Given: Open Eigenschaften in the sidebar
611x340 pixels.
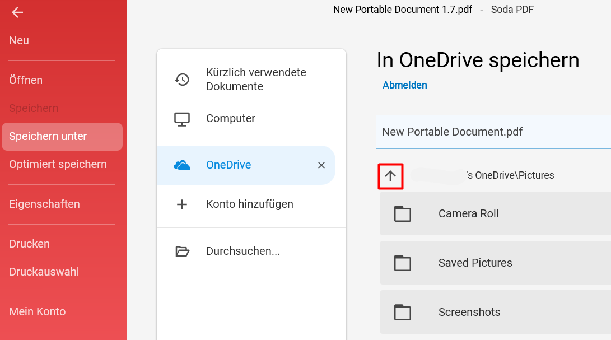Looking at the screenshot, I should click(44, 204).
